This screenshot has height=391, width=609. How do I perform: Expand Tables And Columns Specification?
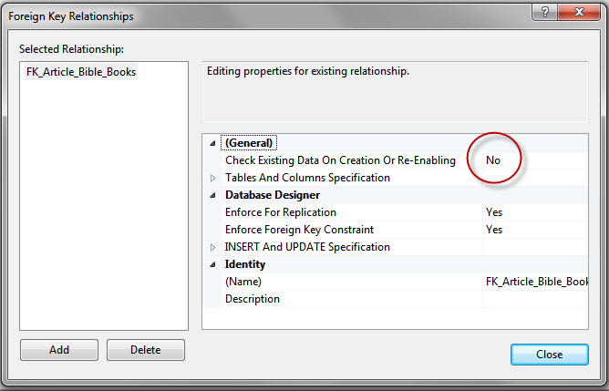point(213,178)
